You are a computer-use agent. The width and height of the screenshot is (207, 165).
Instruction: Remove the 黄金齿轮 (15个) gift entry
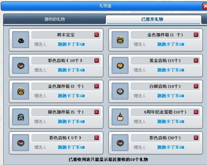coord(196,61)
